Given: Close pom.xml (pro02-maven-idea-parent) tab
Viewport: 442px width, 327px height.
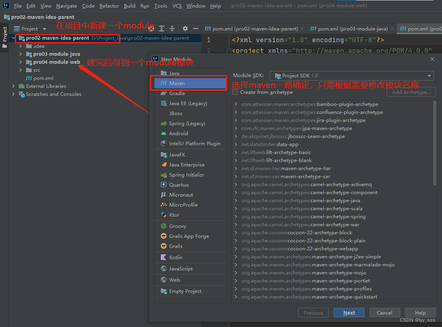Looking at the screenshot, I should coord(302,28).
